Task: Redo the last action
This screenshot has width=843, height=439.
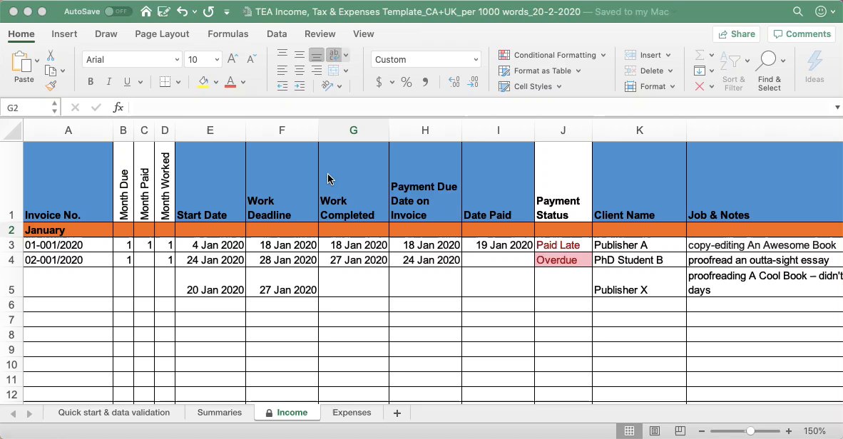Action: click(208, 11)
